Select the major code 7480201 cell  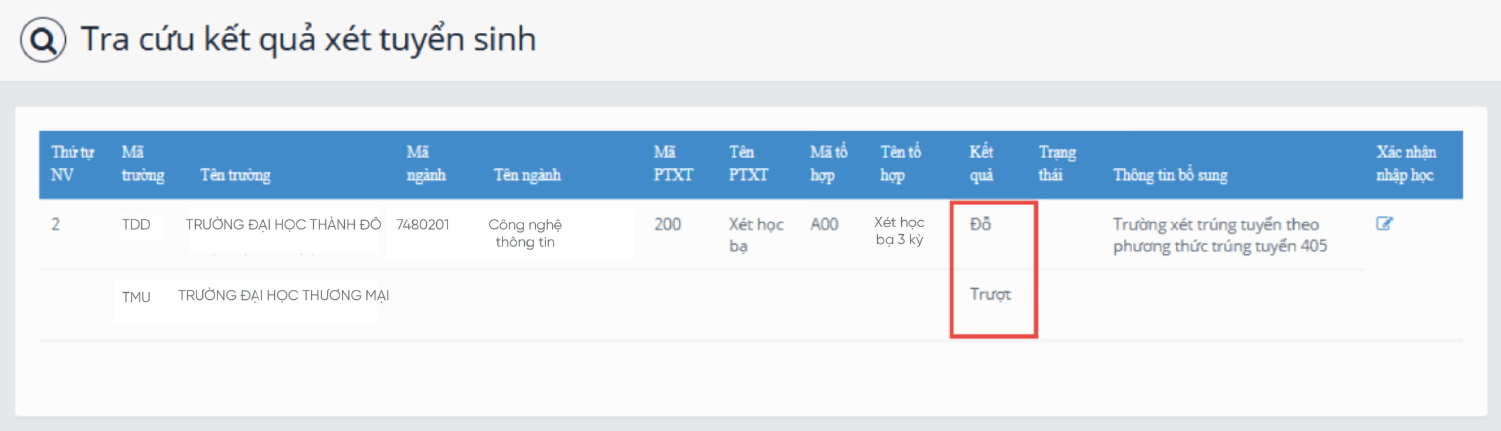(422, 225)
